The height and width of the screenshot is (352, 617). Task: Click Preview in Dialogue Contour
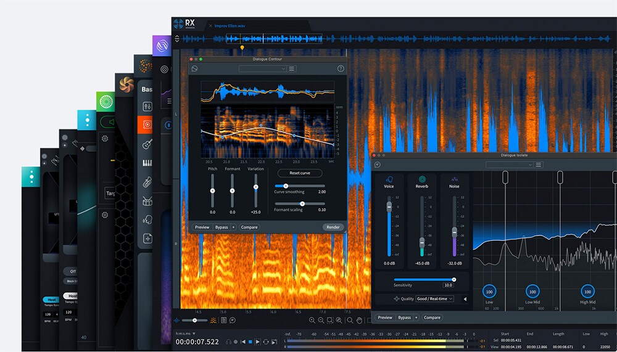[202, 227]
